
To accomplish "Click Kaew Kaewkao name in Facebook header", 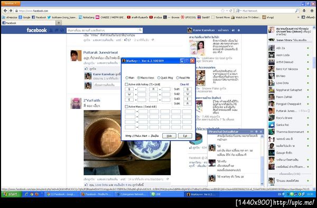I will click(x=203, y=30).
